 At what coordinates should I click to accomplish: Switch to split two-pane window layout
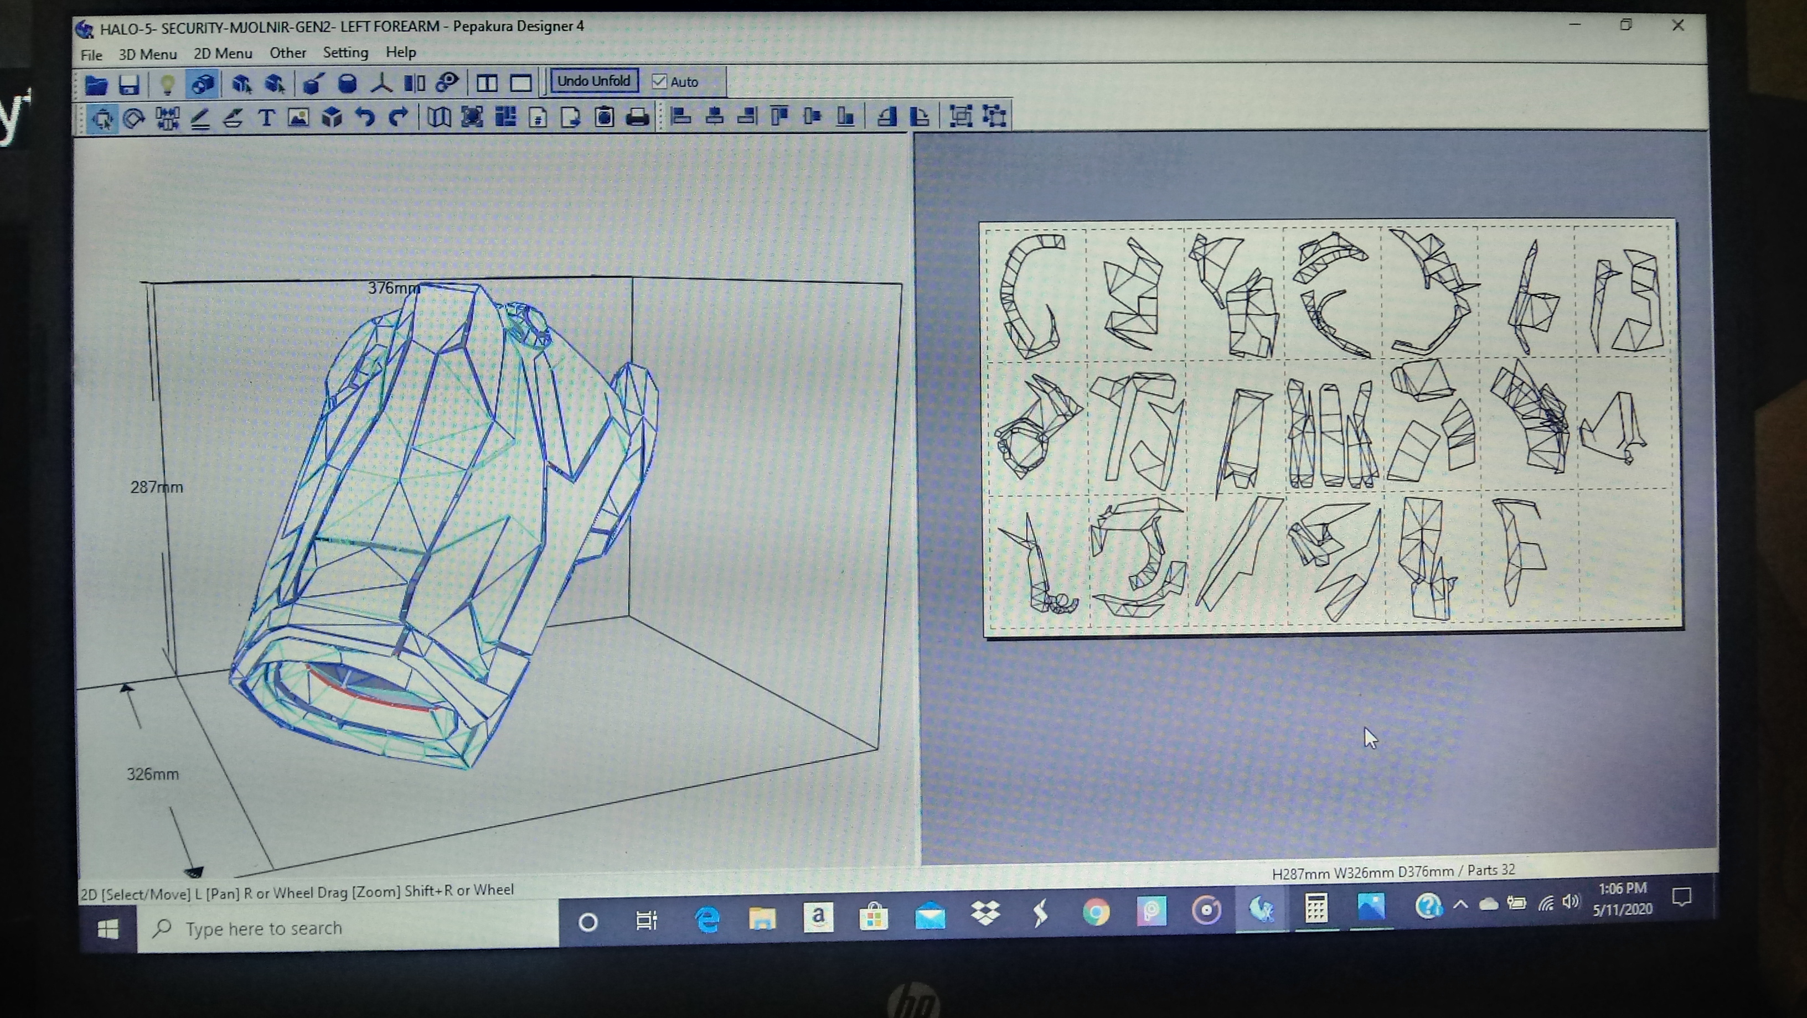[x=487, y=84]
